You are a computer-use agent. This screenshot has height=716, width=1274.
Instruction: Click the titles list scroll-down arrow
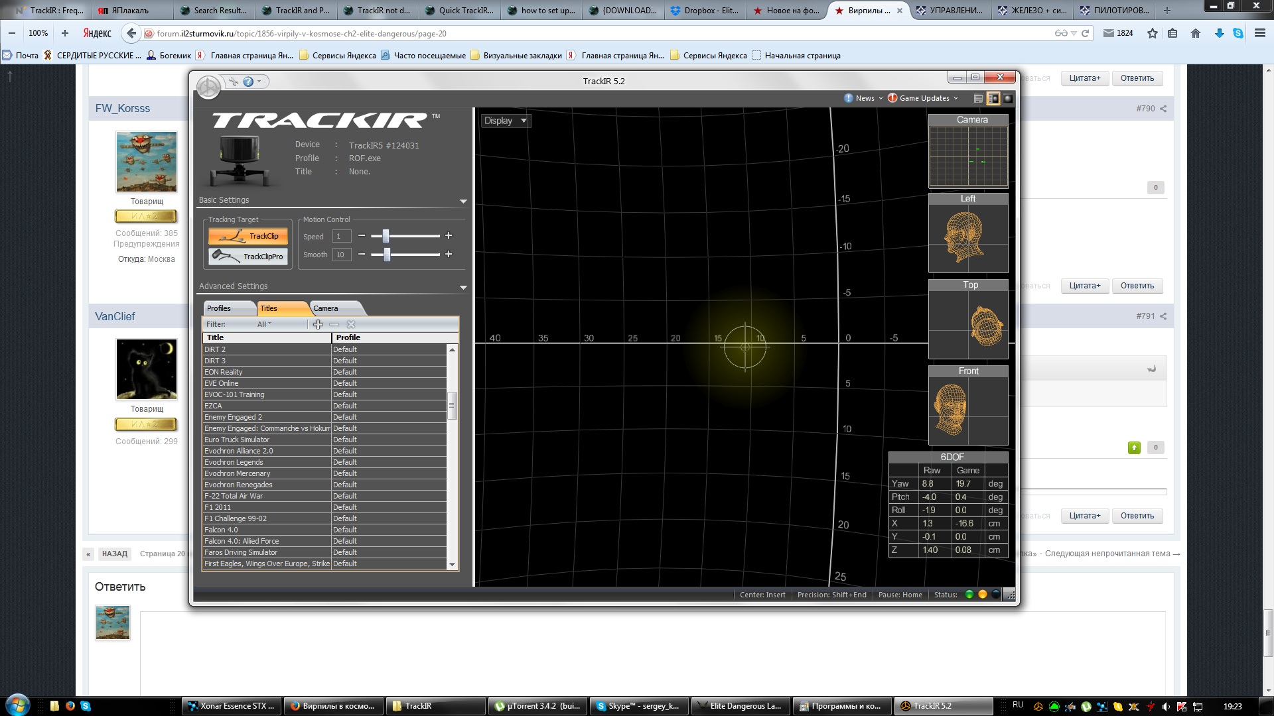click(x=453, y=565)
